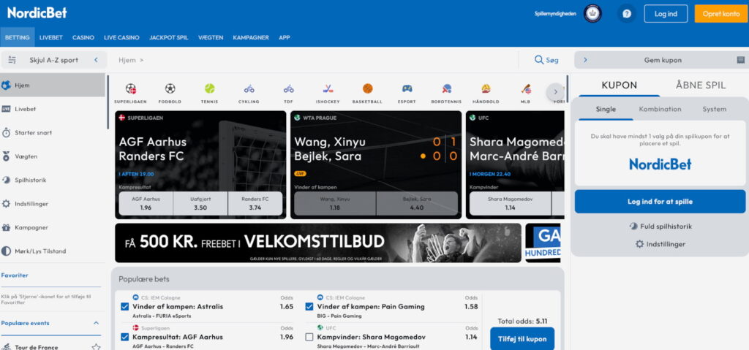The height and width of the screenshot is (350, 749).
Task: Select the Single bet tab
Action: pyautogui.click(x=606, y=110)
